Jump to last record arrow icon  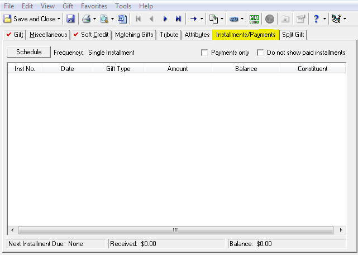pyautogui.click(x=178, y=19)
